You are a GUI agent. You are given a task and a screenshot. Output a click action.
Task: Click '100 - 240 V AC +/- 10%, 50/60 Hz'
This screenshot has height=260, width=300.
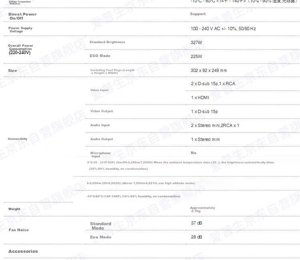click(x=223, y=29)
